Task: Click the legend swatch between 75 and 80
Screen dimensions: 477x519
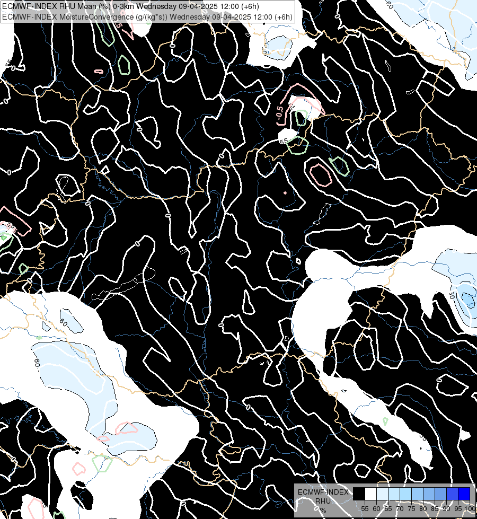Action: [x=417, y=494]
